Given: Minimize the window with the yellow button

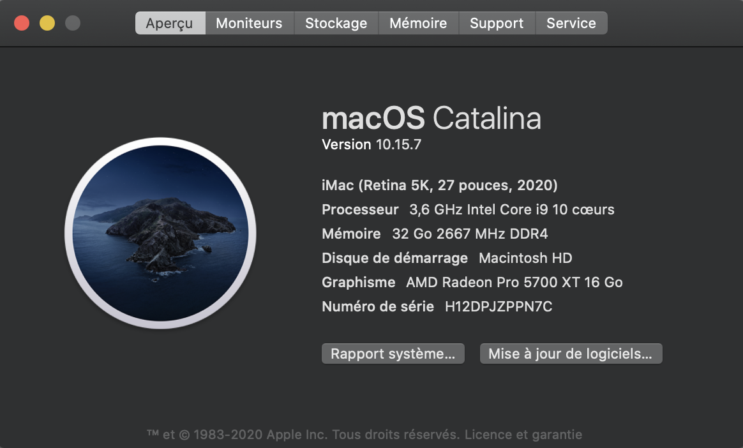Looking at the screenshot, I should coord(47,23).
